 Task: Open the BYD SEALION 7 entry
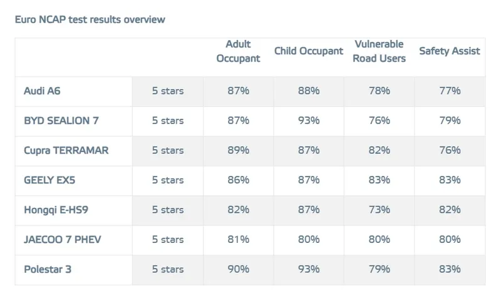(x=61, y=121)
